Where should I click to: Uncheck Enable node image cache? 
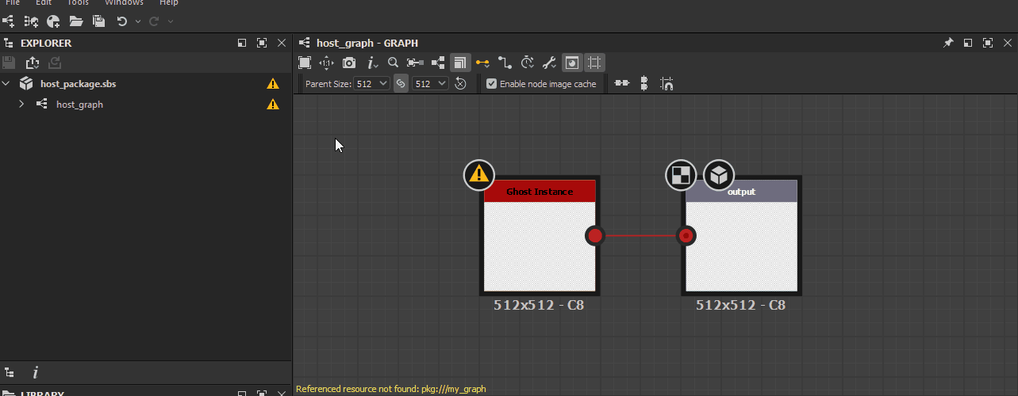[x=492, y=83]
